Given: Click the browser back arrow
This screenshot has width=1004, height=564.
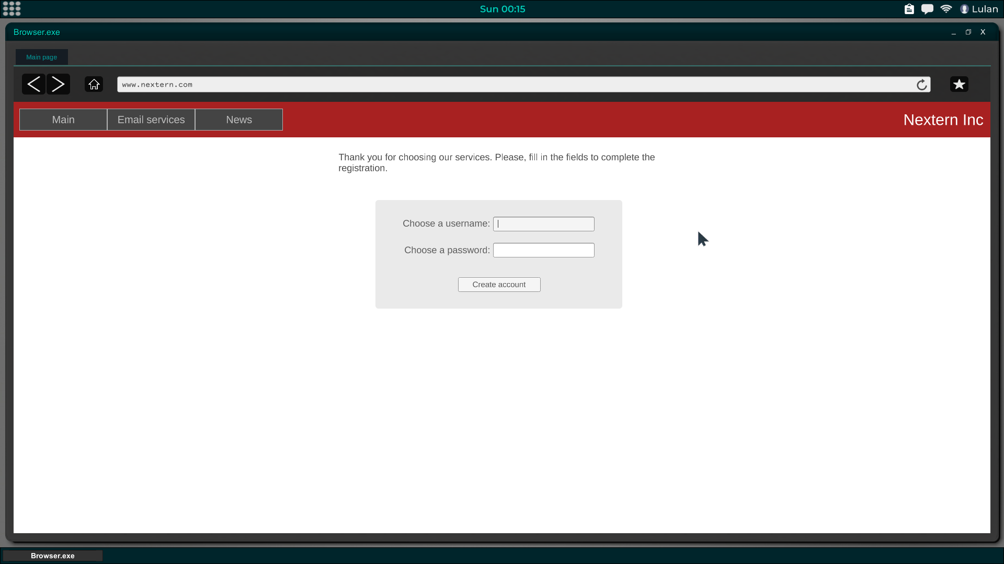Looking at the screenshot, I should pos(33,84).
